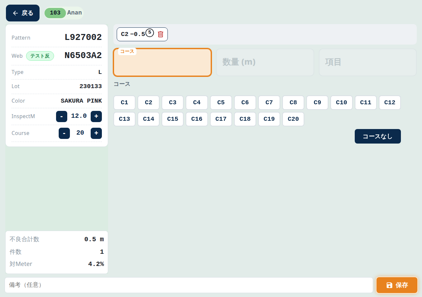Tap course C19
The image size is (422, 297).
[x=269, y=119]
